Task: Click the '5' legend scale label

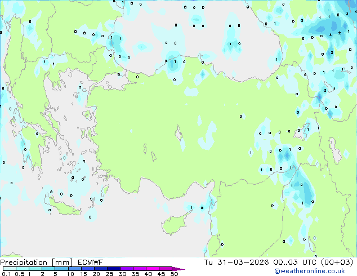Action: (55, 274)
